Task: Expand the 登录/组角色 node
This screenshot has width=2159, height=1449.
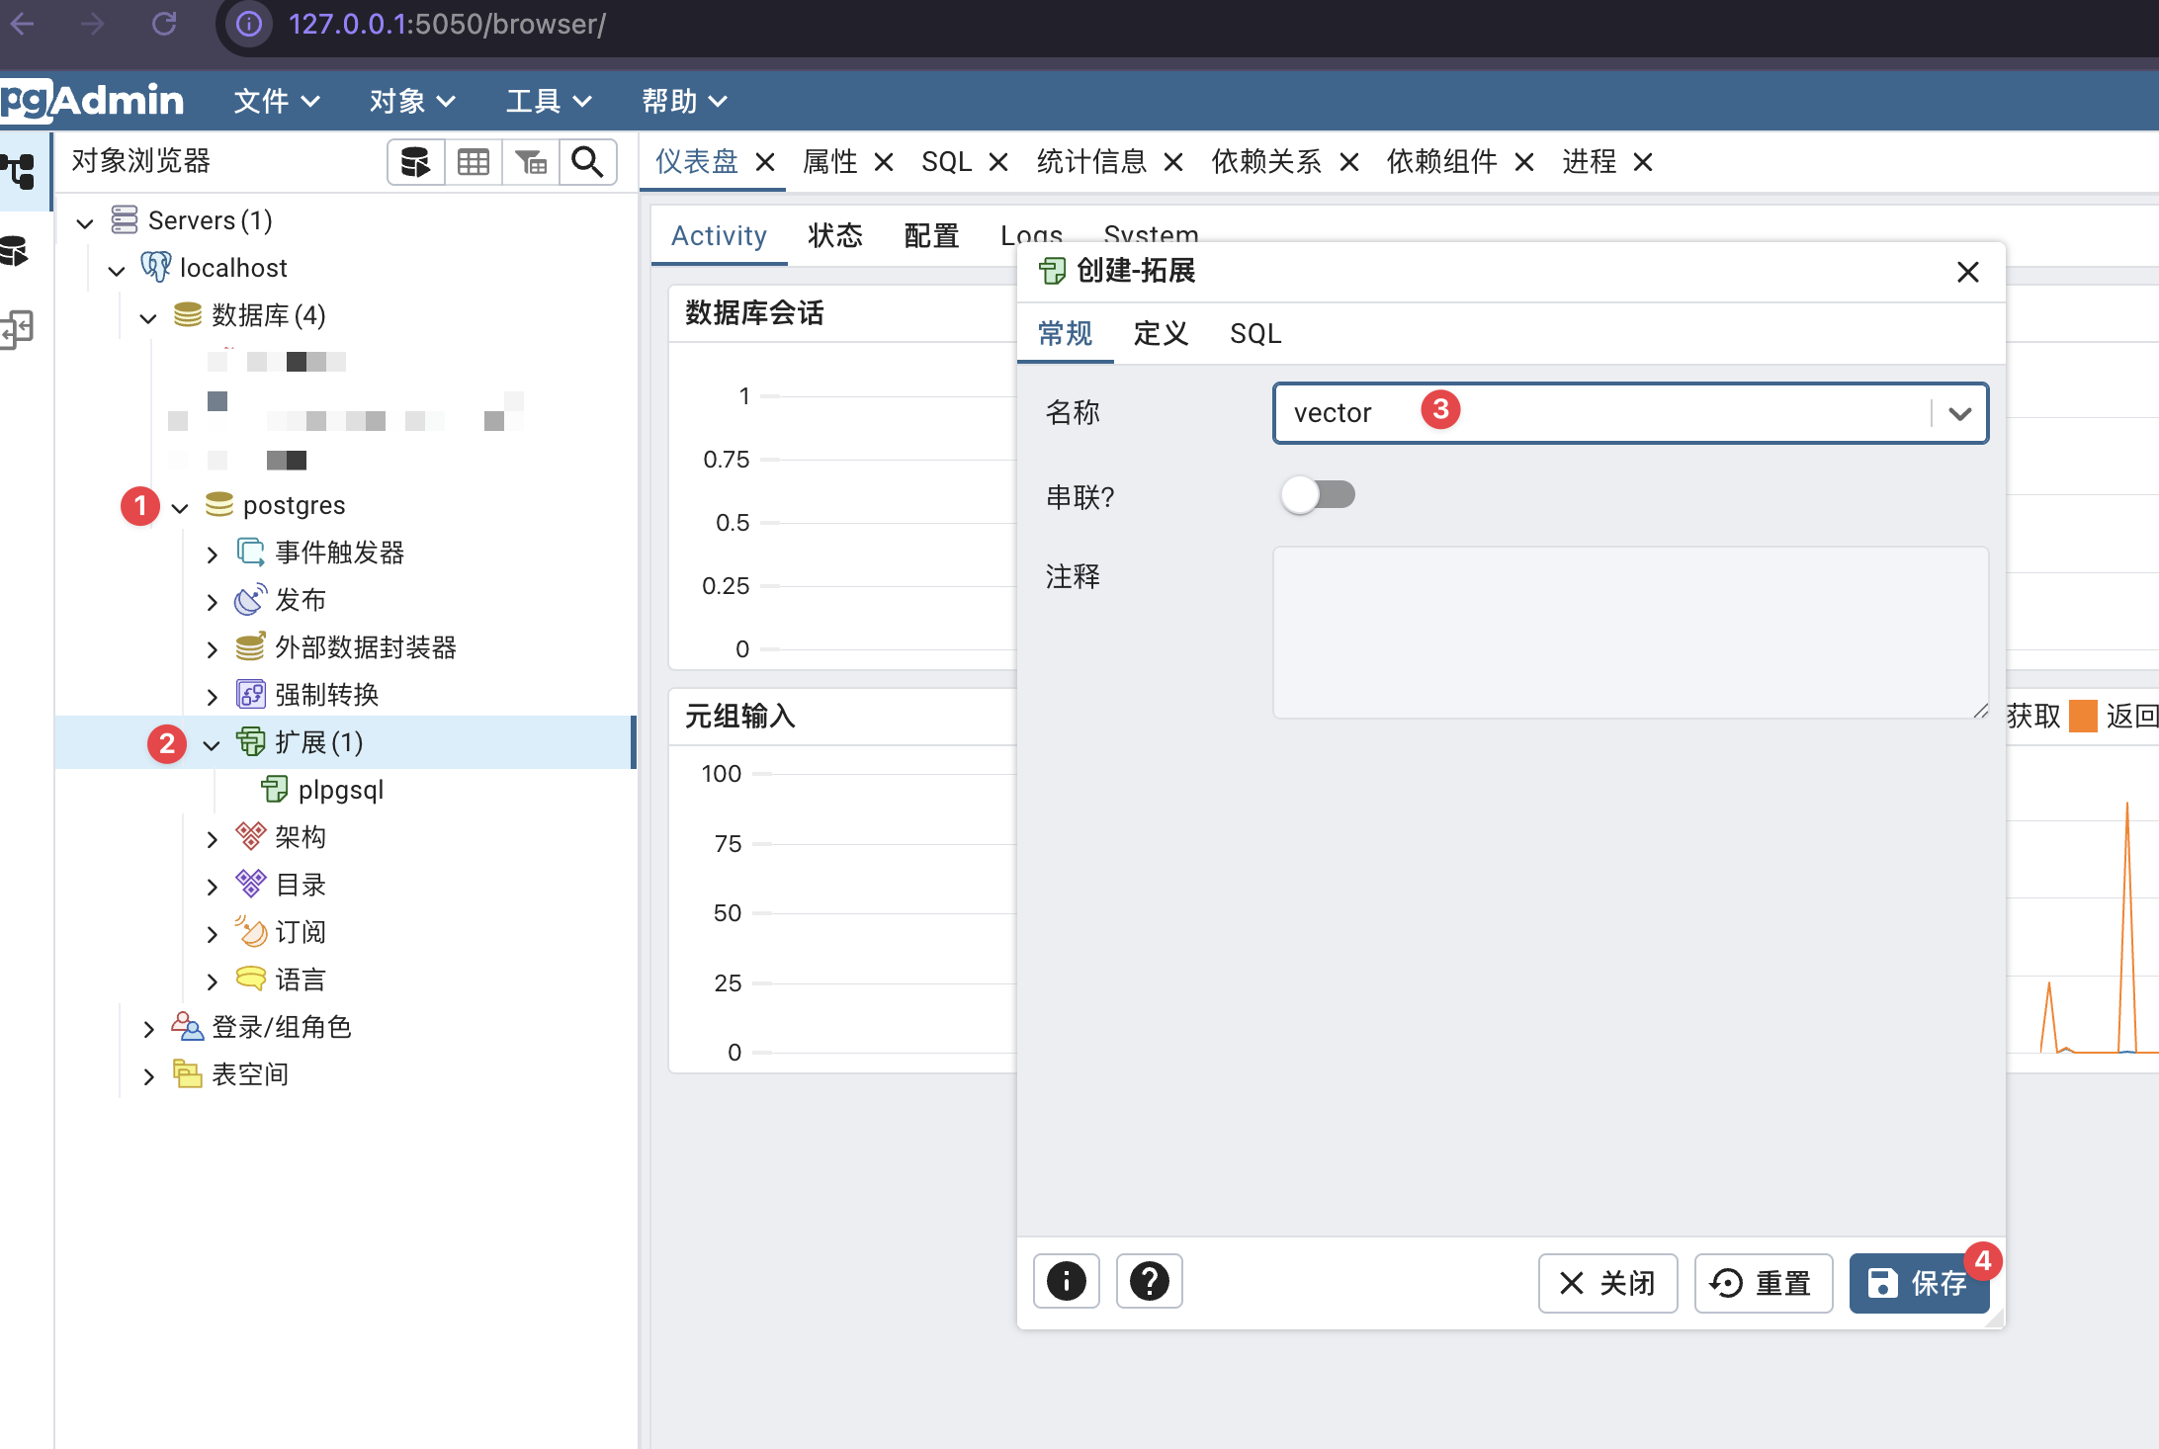Action: pos(148,1029)
